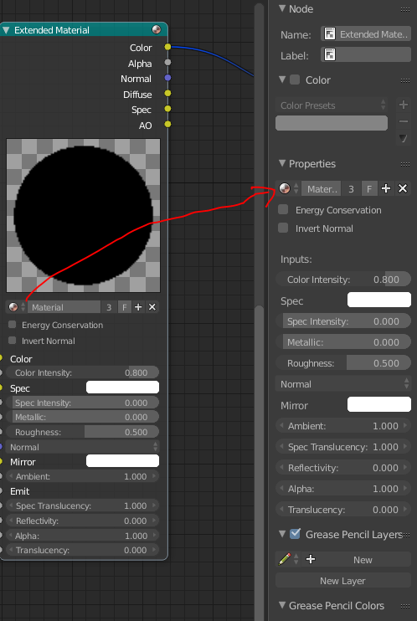The height and width of the screenshot is (621, 417).
Task: Adjust Color Intensity slider in node
Action: tap(82, 372)
